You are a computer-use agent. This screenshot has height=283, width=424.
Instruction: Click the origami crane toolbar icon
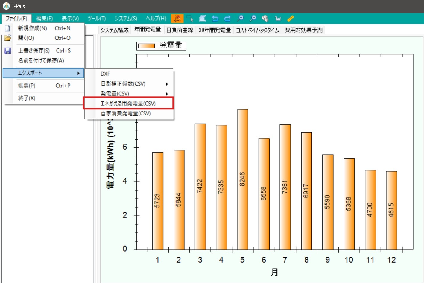tap(278, 19)
